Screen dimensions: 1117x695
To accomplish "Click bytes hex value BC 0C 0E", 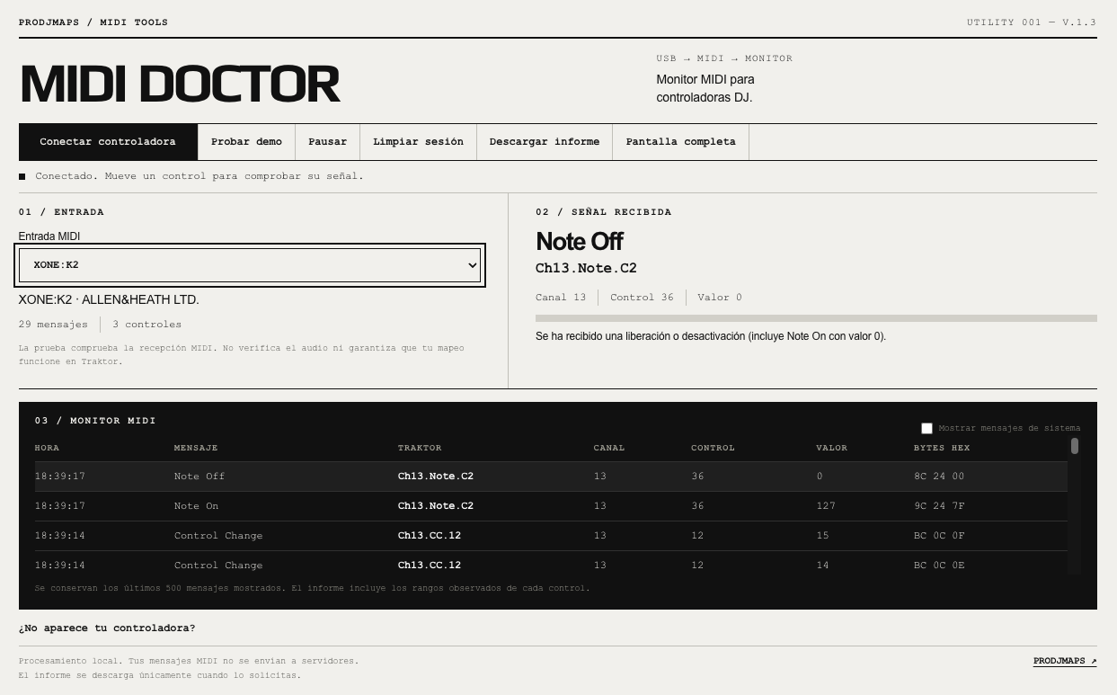I will (939, 566).
